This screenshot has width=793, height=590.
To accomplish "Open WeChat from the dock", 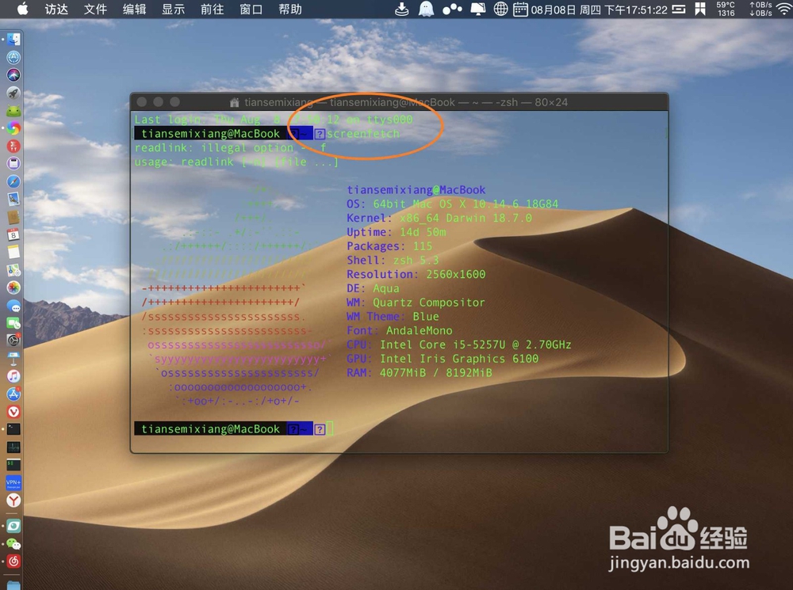I will coord(13,543).
